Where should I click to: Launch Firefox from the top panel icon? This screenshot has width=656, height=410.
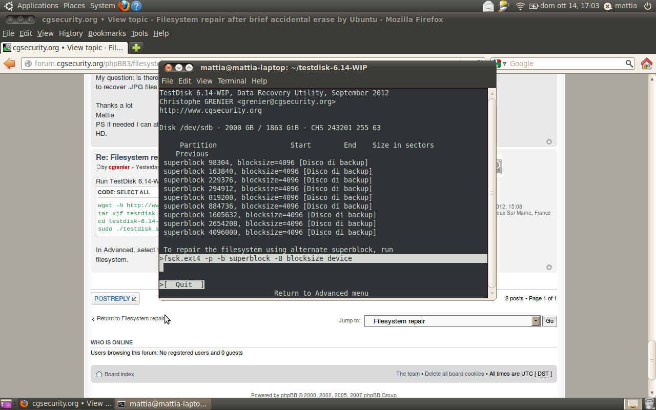point(124,6)
